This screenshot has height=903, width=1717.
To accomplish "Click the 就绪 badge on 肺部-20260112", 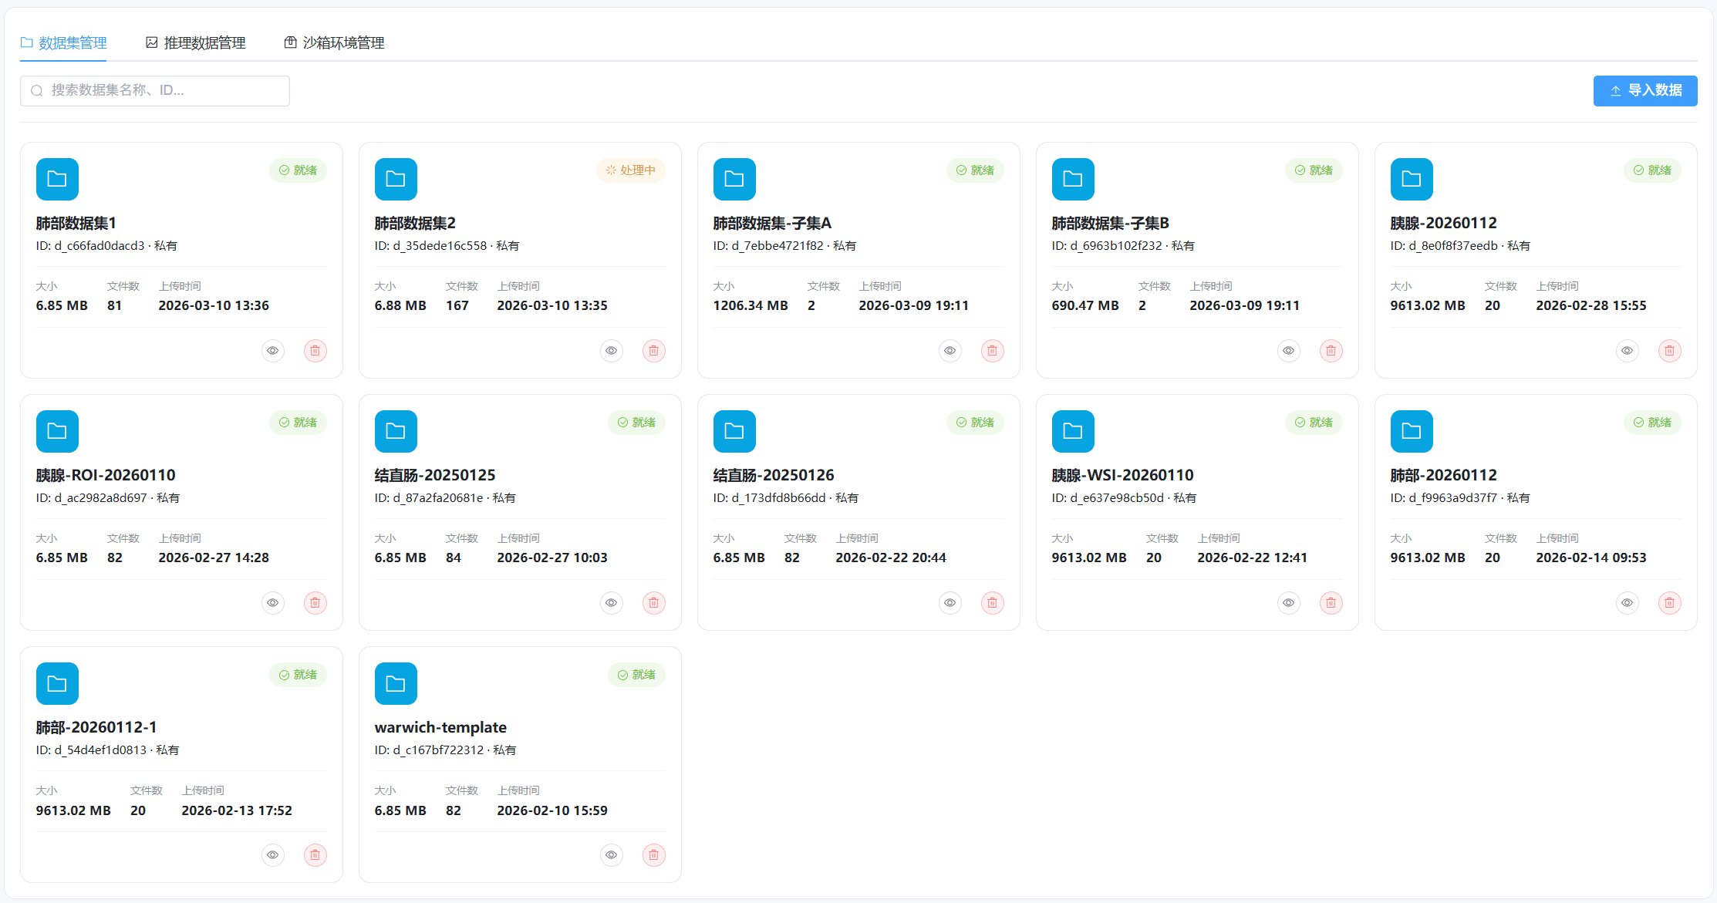I will [x=1652, y=423].
